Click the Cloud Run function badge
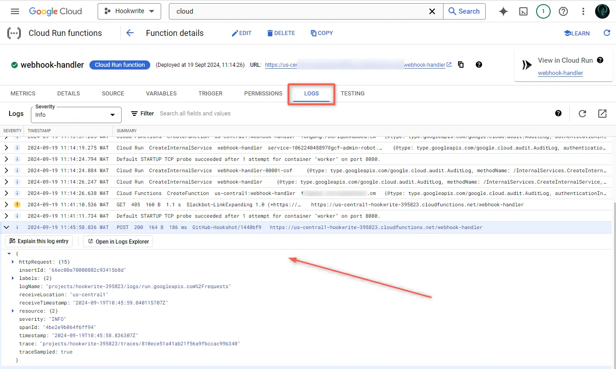 click(x=120, y=65)
